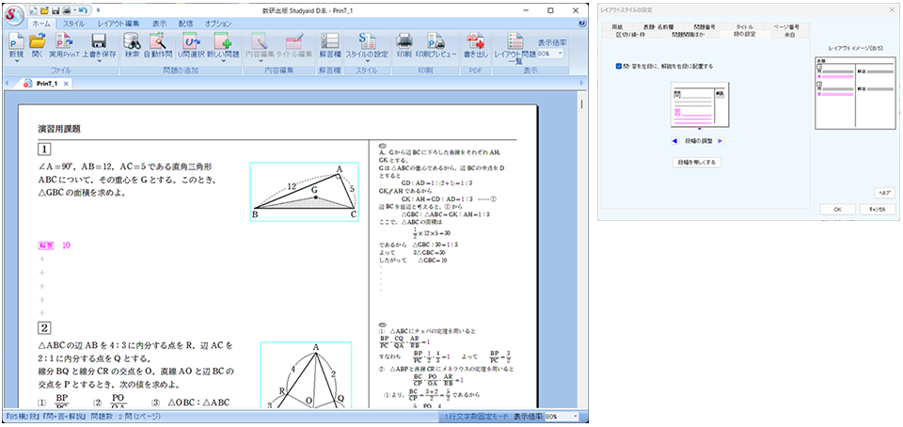
Task: Switch to the オプション ribbon tab
Action: coord(217,24)
